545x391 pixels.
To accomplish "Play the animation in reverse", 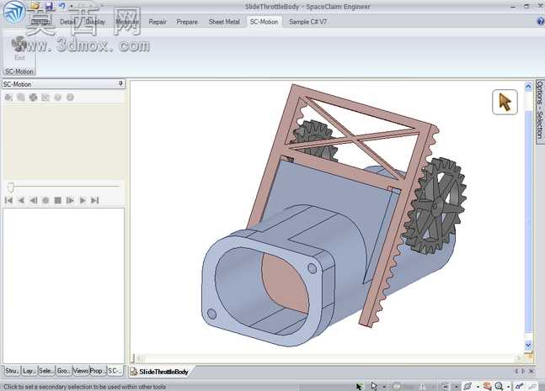I will 21,200.
